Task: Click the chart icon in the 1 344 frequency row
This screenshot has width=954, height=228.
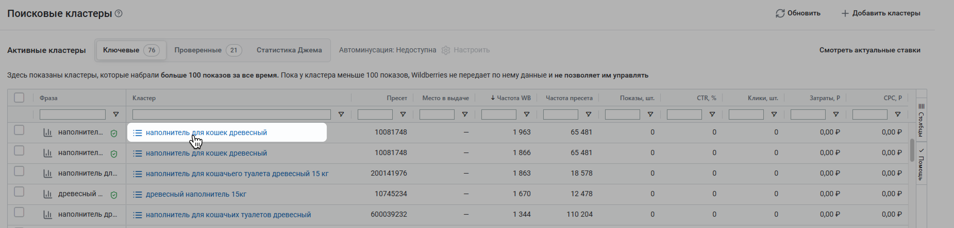Action: (x=48, y=215)
